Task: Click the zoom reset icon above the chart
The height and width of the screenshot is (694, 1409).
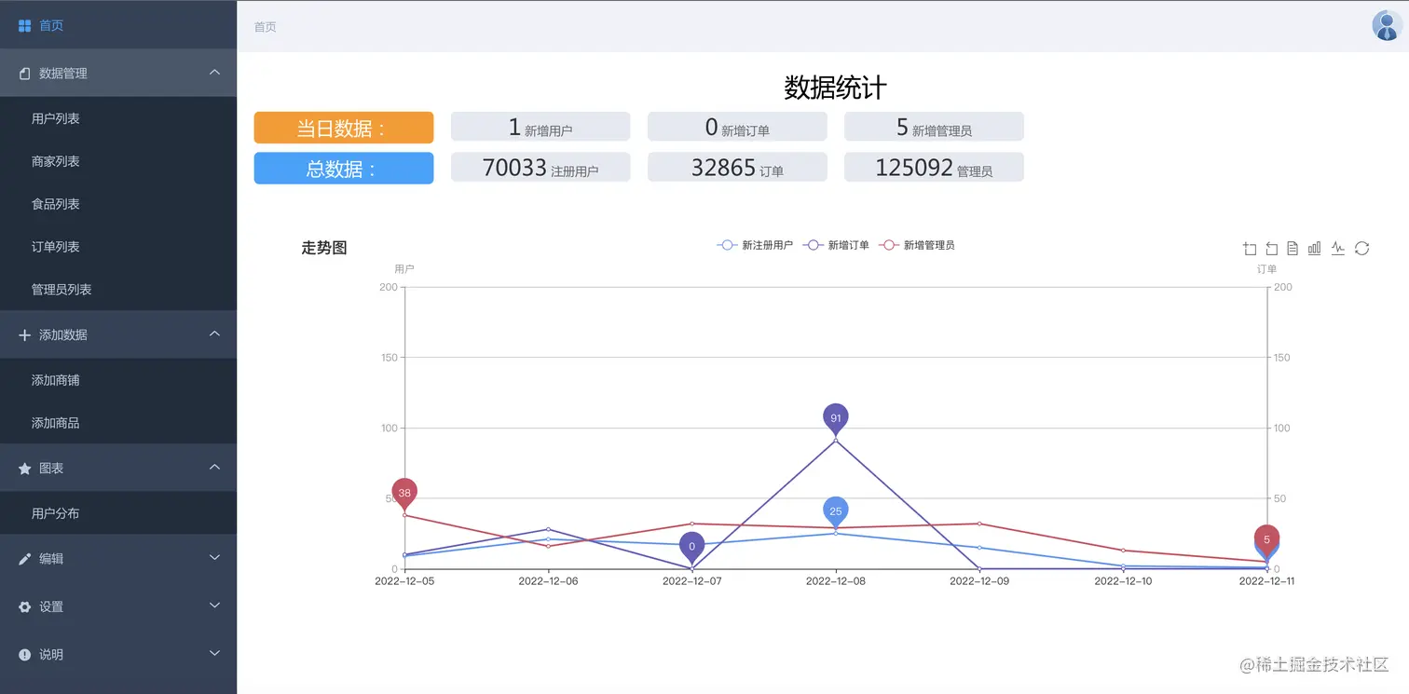Action: click(1271, 248)
